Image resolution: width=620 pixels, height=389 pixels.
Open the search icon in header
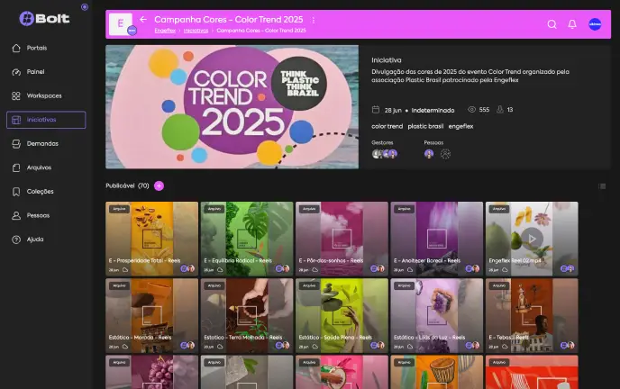[x=552, y=24]
